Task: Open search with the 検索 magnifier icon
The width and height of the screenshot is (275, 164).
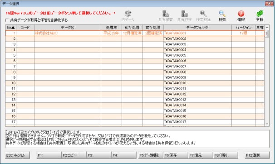Action: [x=222, y=14]
